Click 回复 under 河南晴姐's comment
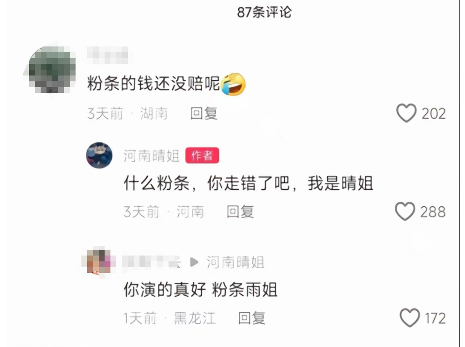Viewport: 465px width, 347px height. (240, 212)
